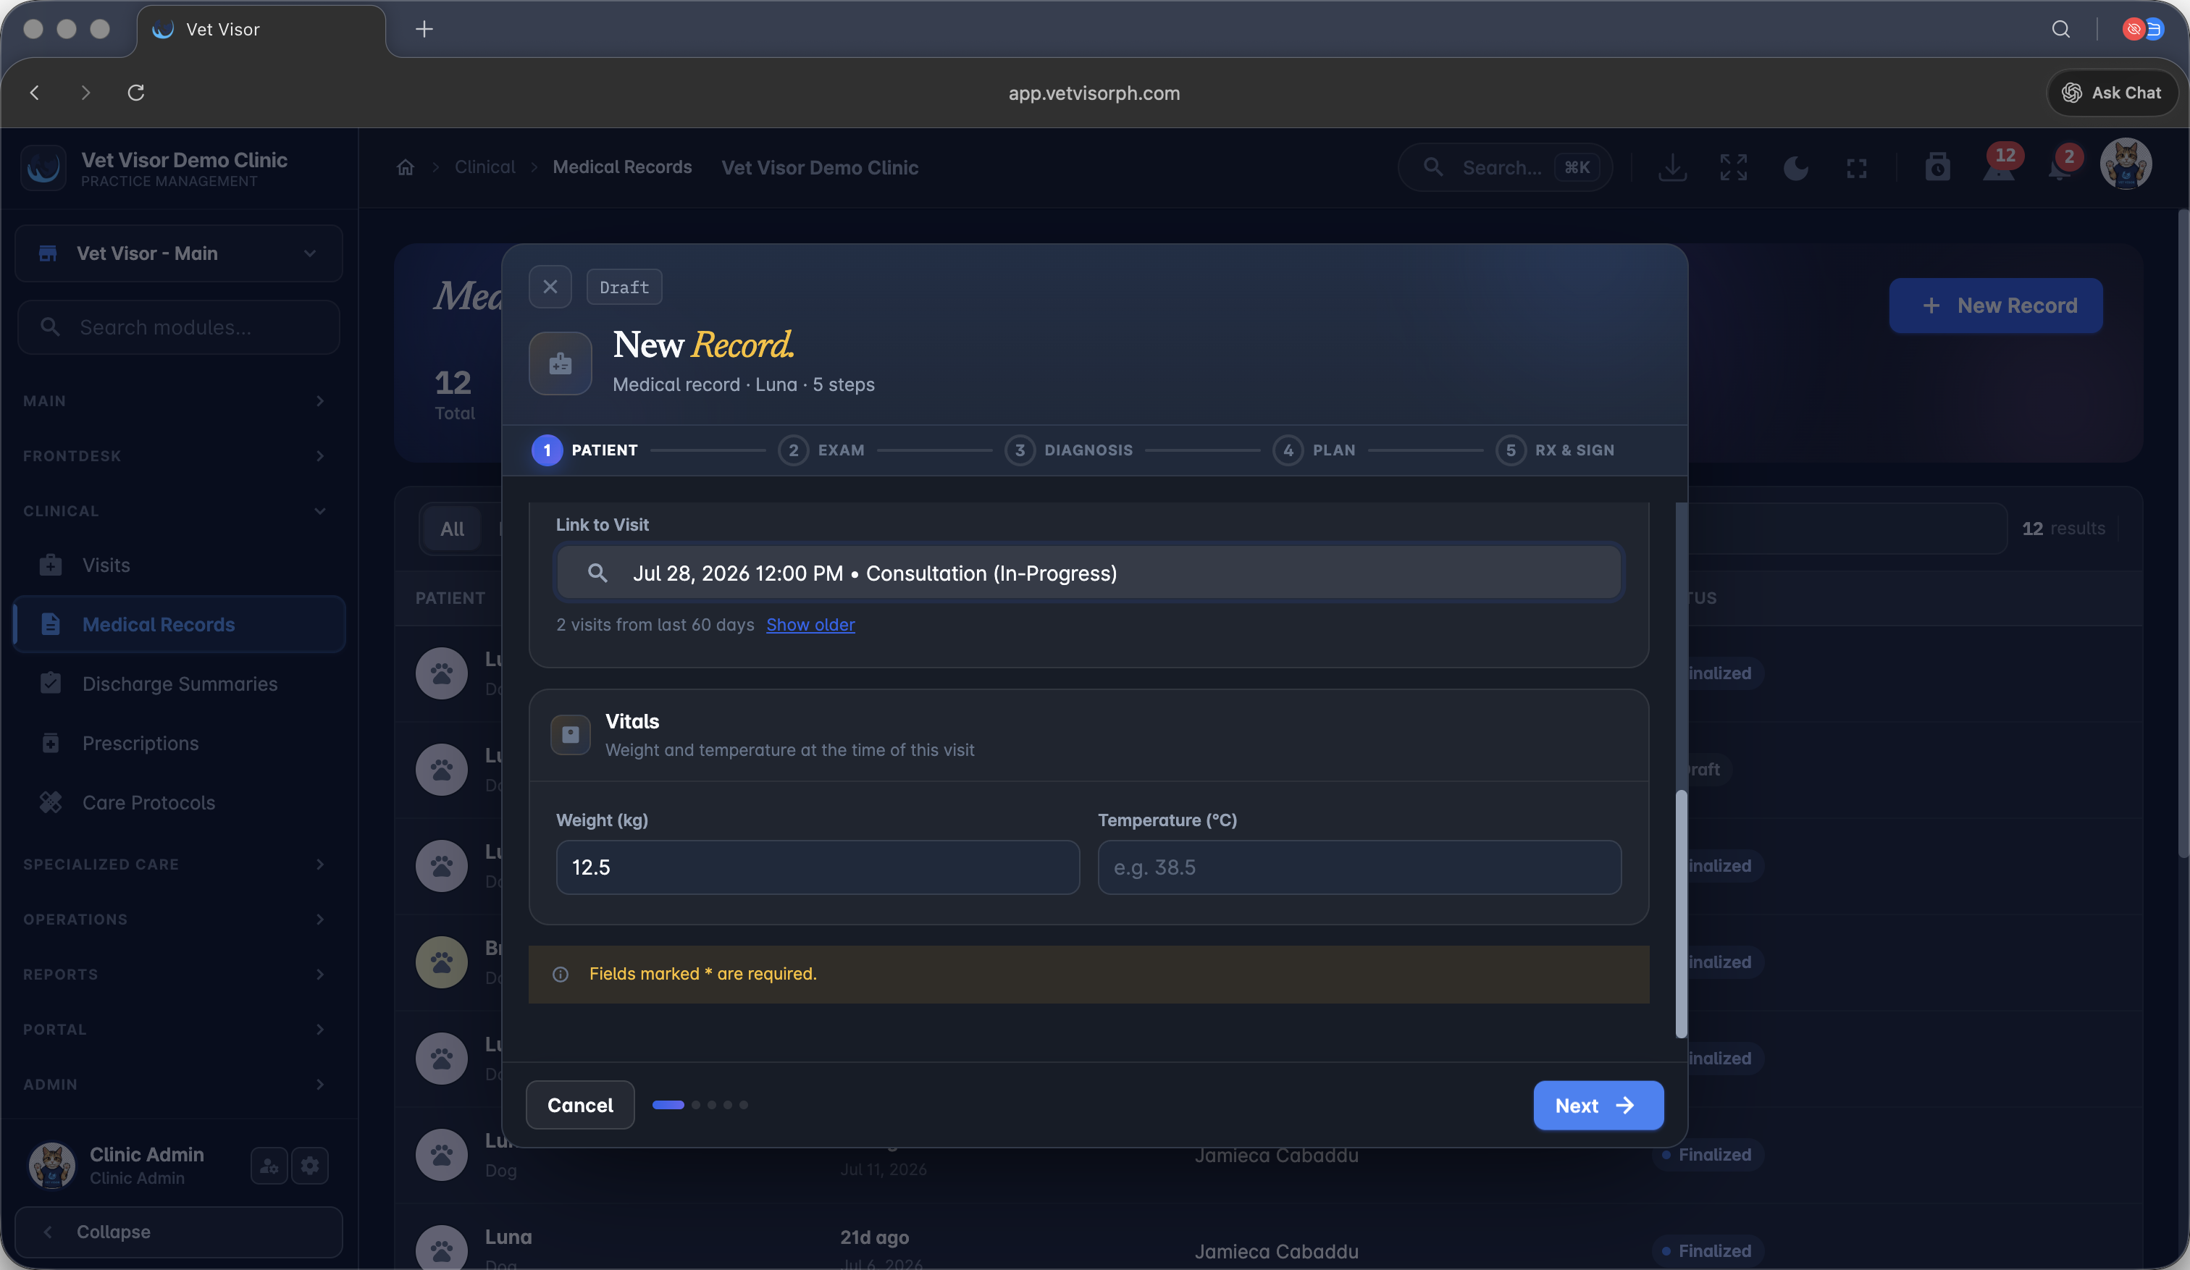Go to step 2 EXAM

tap(821, 450)
